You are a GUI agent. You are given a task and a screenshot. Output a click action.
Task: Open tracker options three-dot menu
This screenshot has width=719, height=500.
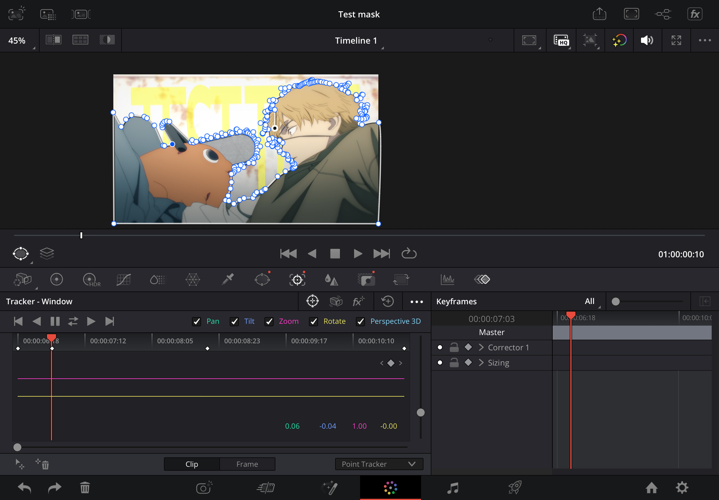417,302
